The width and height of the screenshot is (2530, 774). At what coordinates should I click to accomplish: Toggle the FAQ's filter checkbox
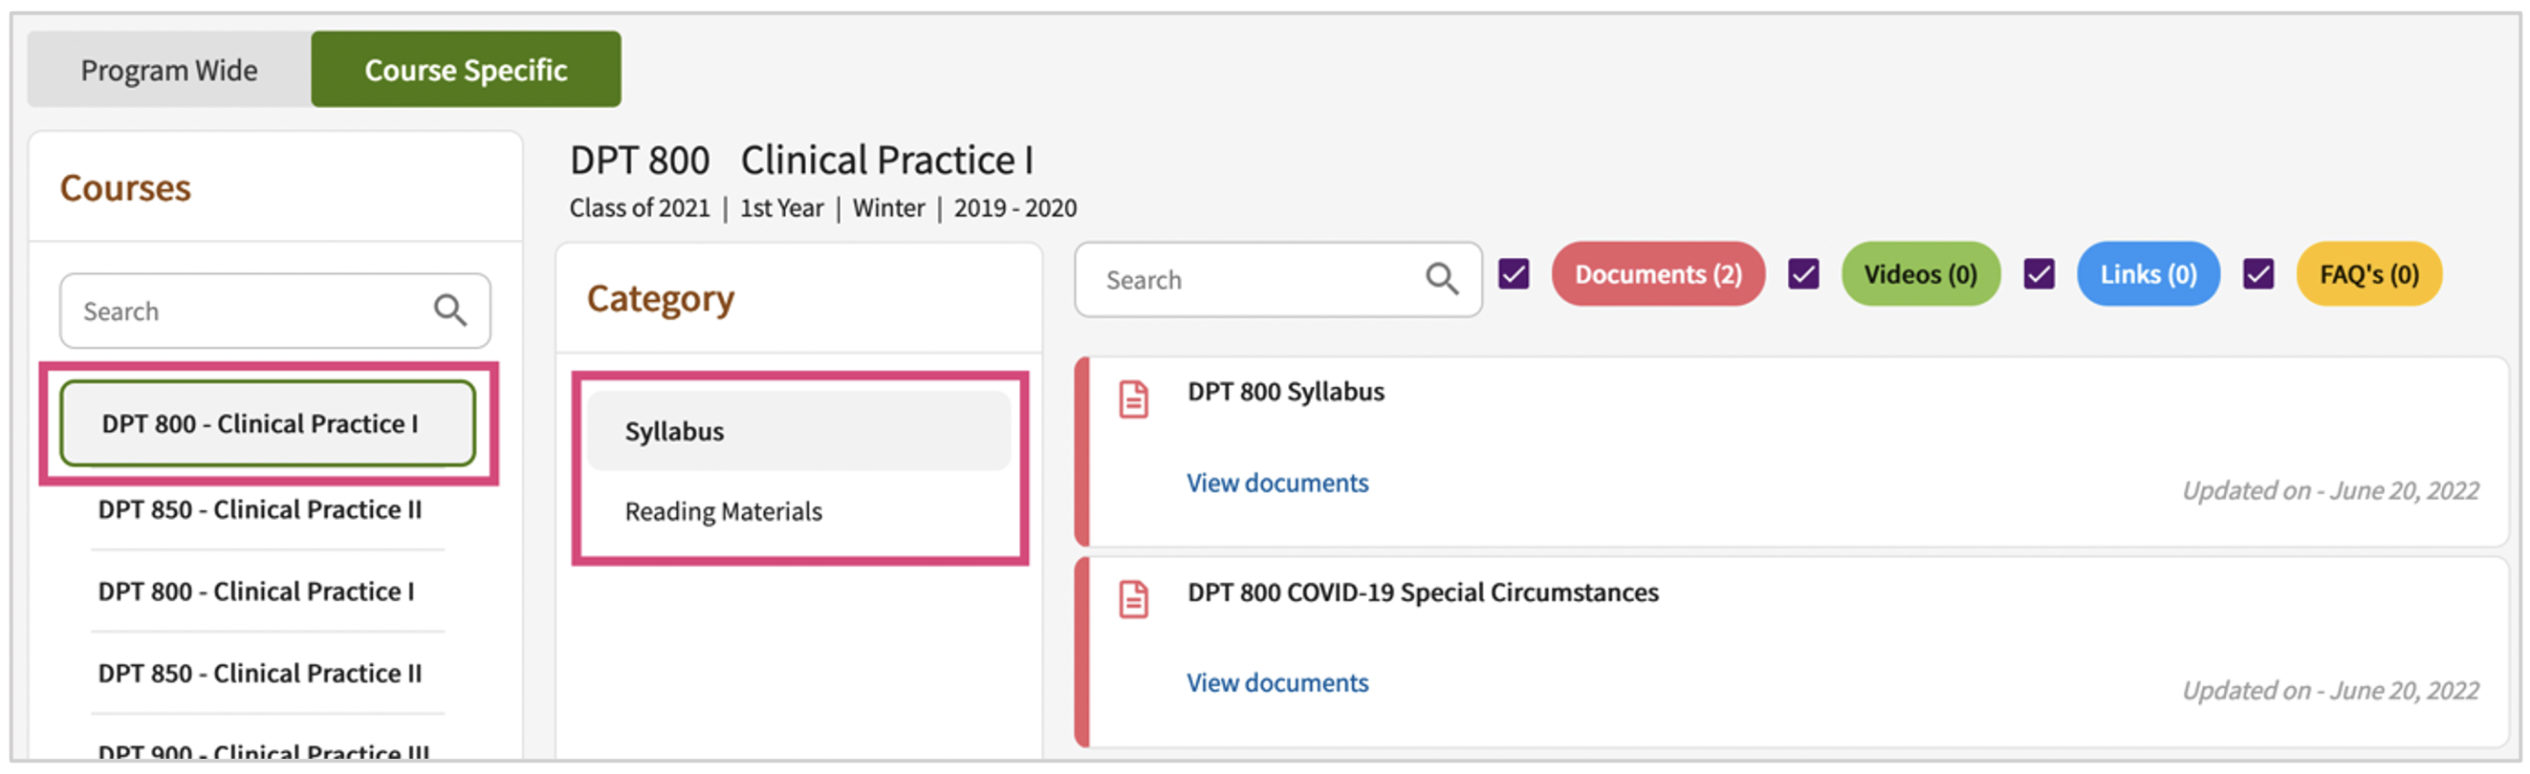click(x=2257, y=274)
